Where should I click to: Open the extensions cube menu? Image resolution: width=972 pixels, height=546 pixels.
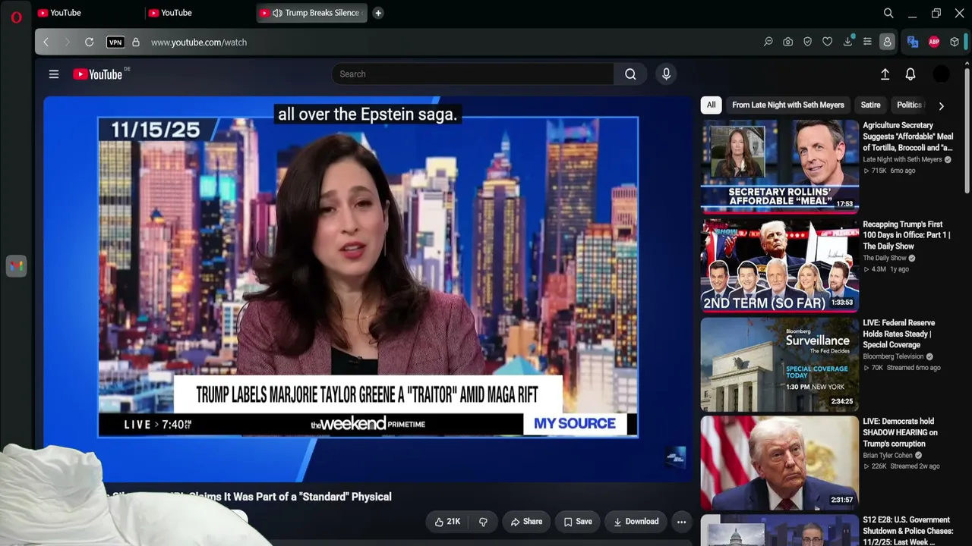[955, 42]
